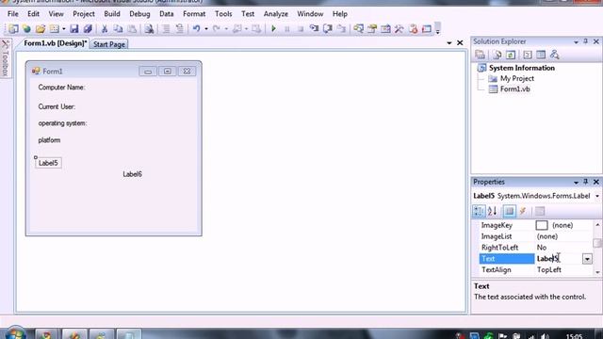Open the File menu
Image resolution: width=603 pixels, height=339 pixels.
point(12,14)
